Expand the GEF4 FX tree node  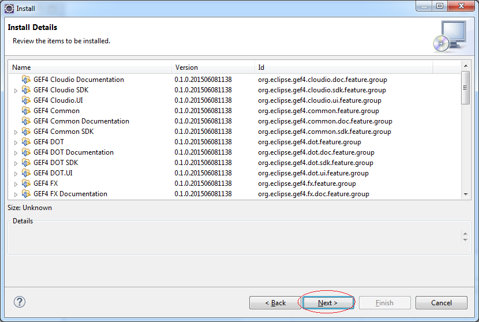coord(16,184)
